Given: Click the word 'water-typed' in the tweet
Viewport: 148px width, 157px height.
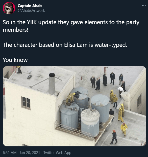Looking at the screenshot, I should pos(111,45).
